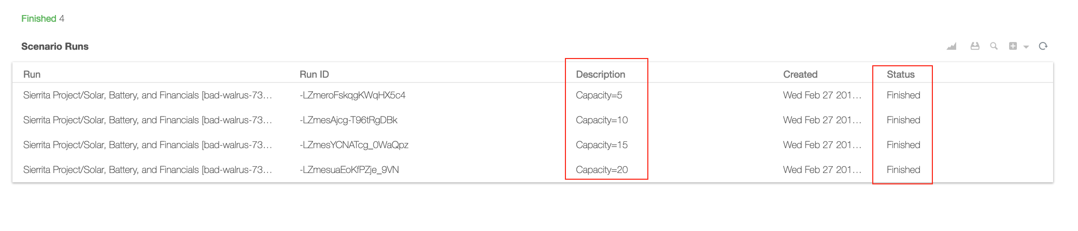Sort by the Run column header
1078x231 pixels.
[32, 74]
